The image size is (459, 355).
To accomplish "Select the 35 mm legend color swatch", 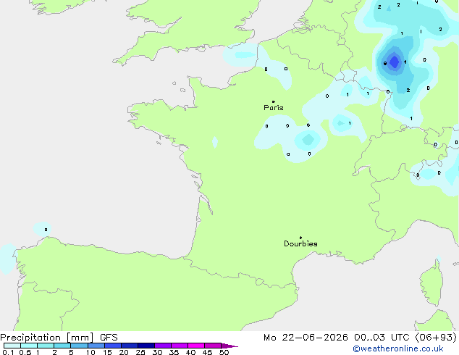I will 180,346.
